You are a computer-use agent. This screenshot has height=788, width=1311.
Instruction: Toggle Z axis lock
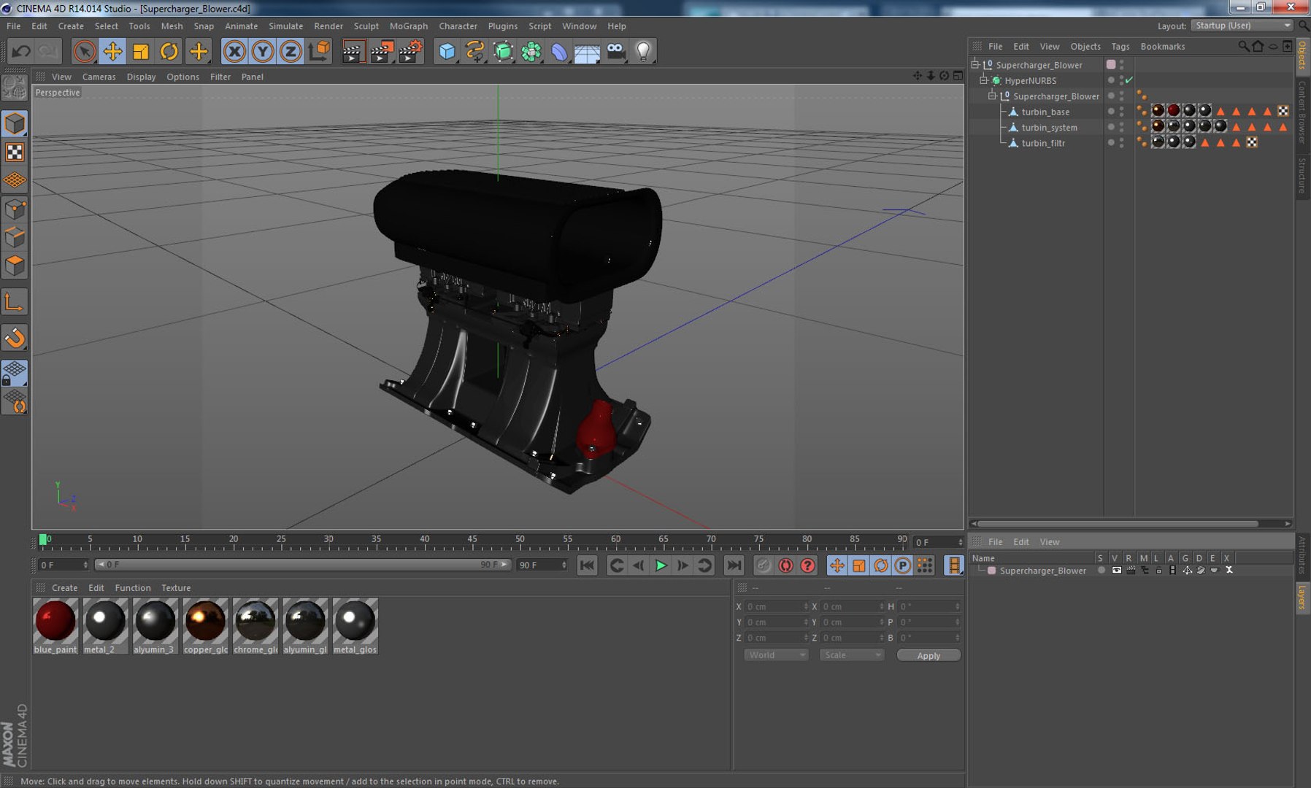pos(291,52)
